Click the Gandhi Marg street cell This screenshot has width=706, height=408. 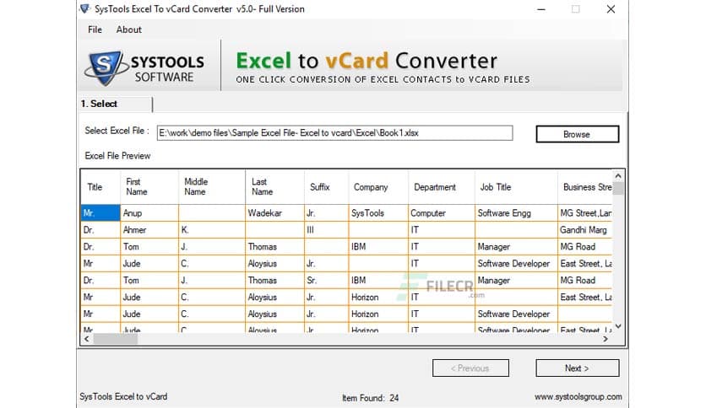585,230
